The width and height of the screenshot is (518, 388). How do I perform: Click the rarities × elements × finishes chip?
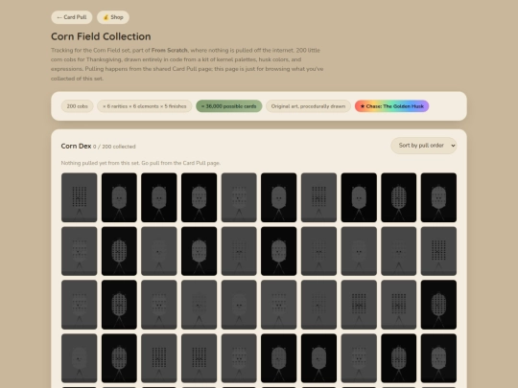144,106
